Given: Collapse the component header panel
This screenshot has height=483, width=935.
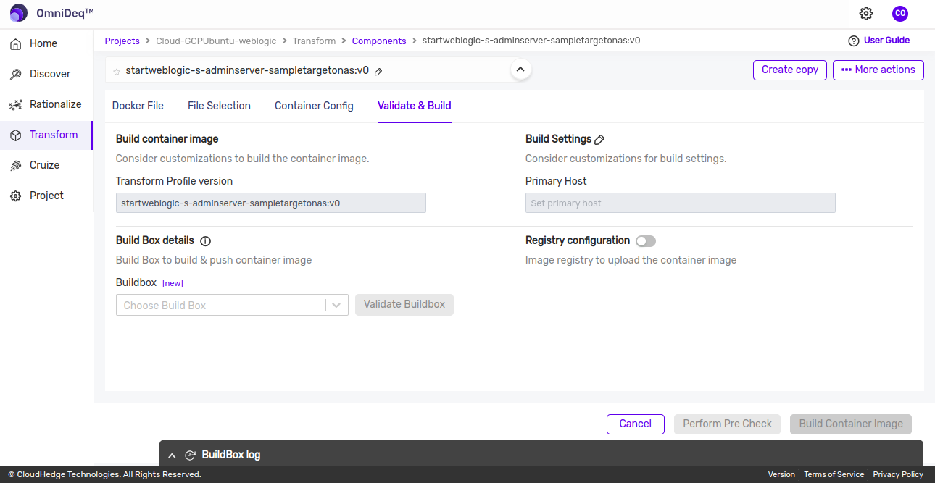Looking at the screenshot, I should click(520, 70).
